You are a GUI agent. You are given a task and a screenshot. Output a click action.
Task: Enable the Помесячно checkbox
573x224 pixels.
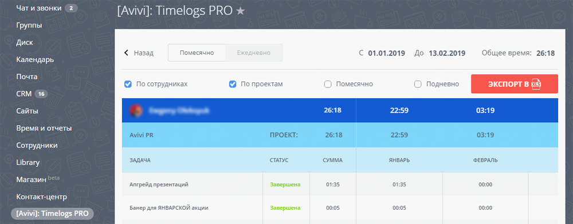tap(328, 84)
